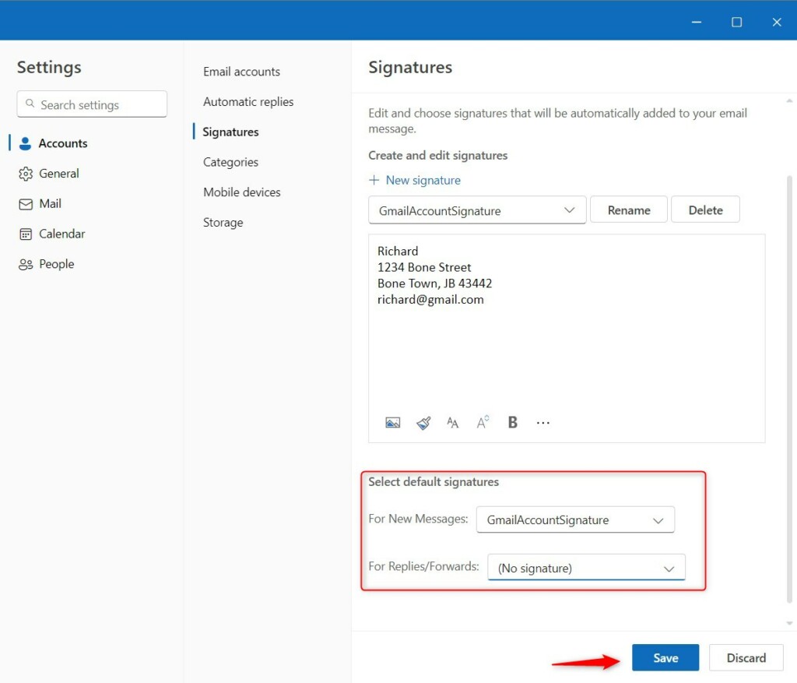Screen dimensions: 797x683
Task: Select the Mail envelope icon
Action: 26,203
